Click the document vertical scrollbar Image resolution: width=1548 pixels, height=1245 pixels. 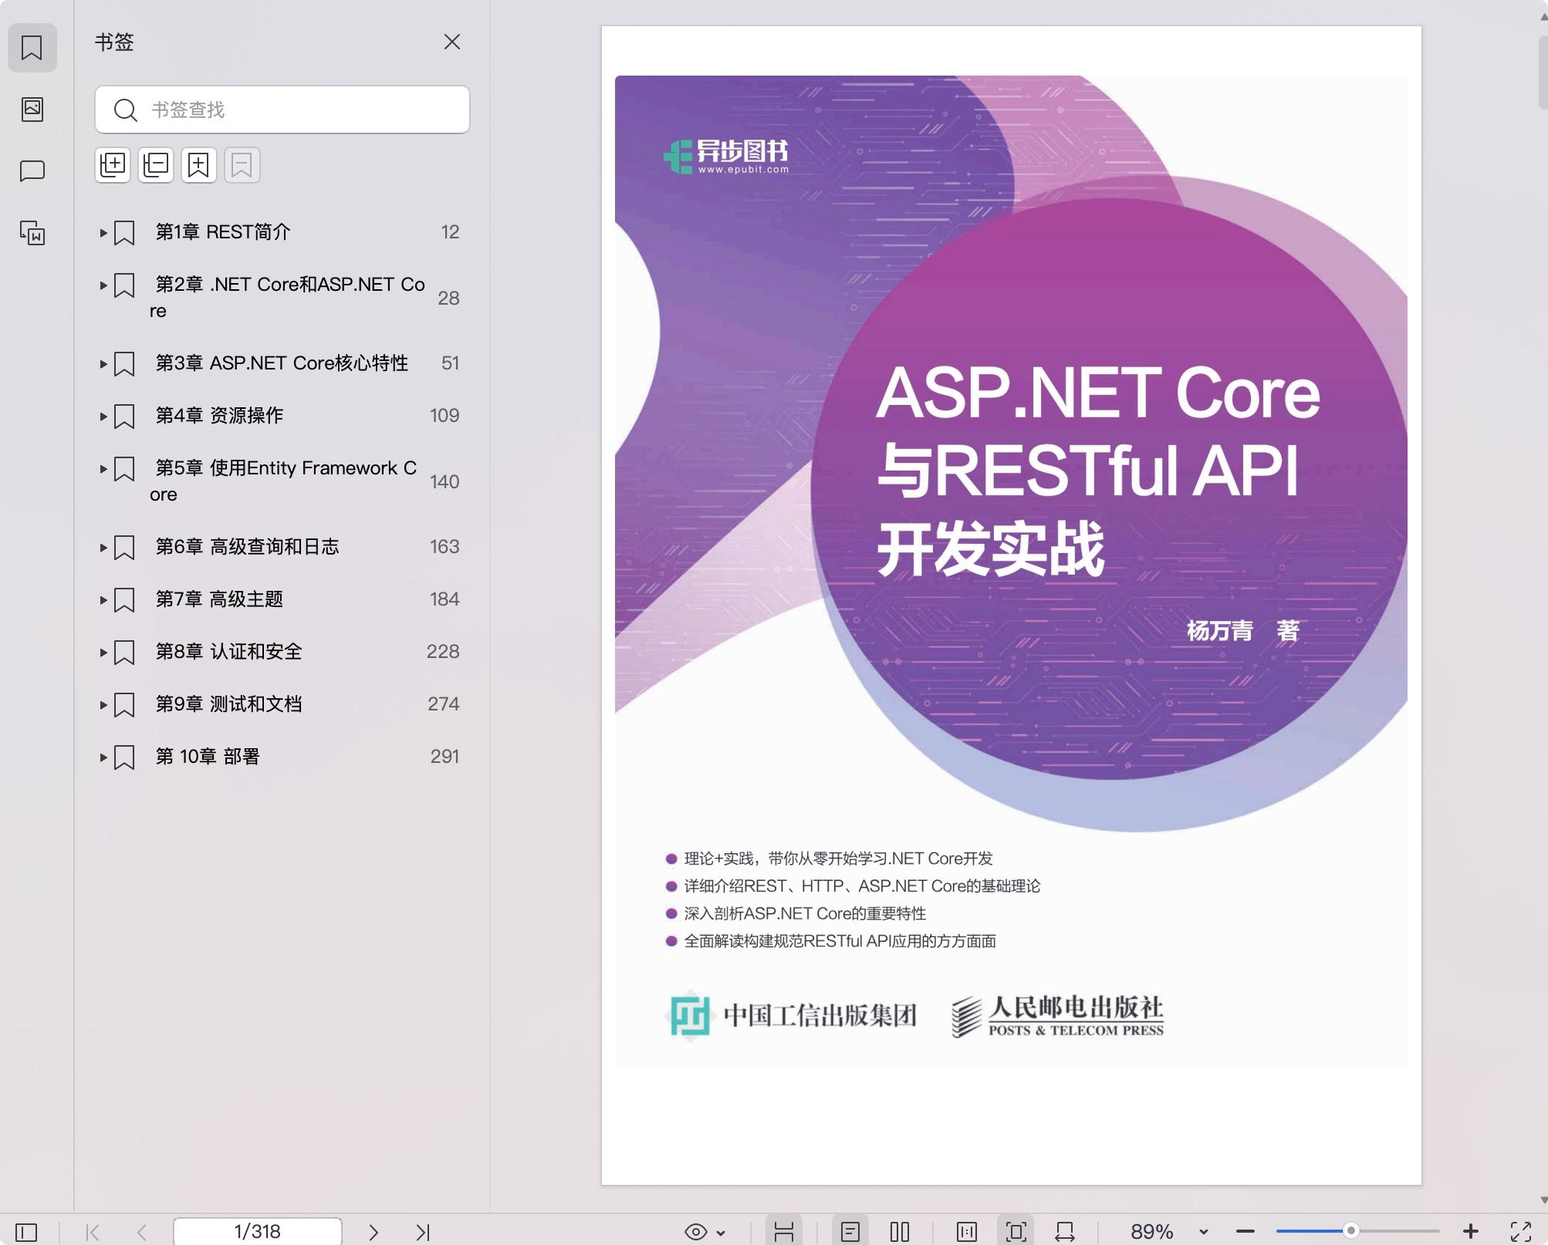point(1543,73)
